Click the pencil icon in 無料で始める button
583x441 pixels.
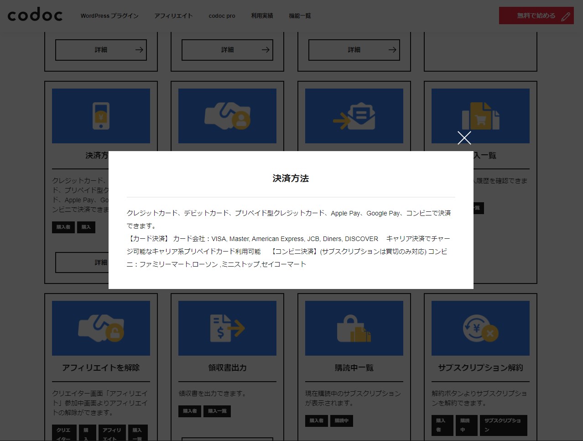[566, 16]
